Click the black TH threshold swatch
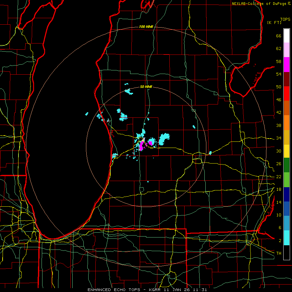The height and width of the screenshot is (292, 292). point(286,252)
